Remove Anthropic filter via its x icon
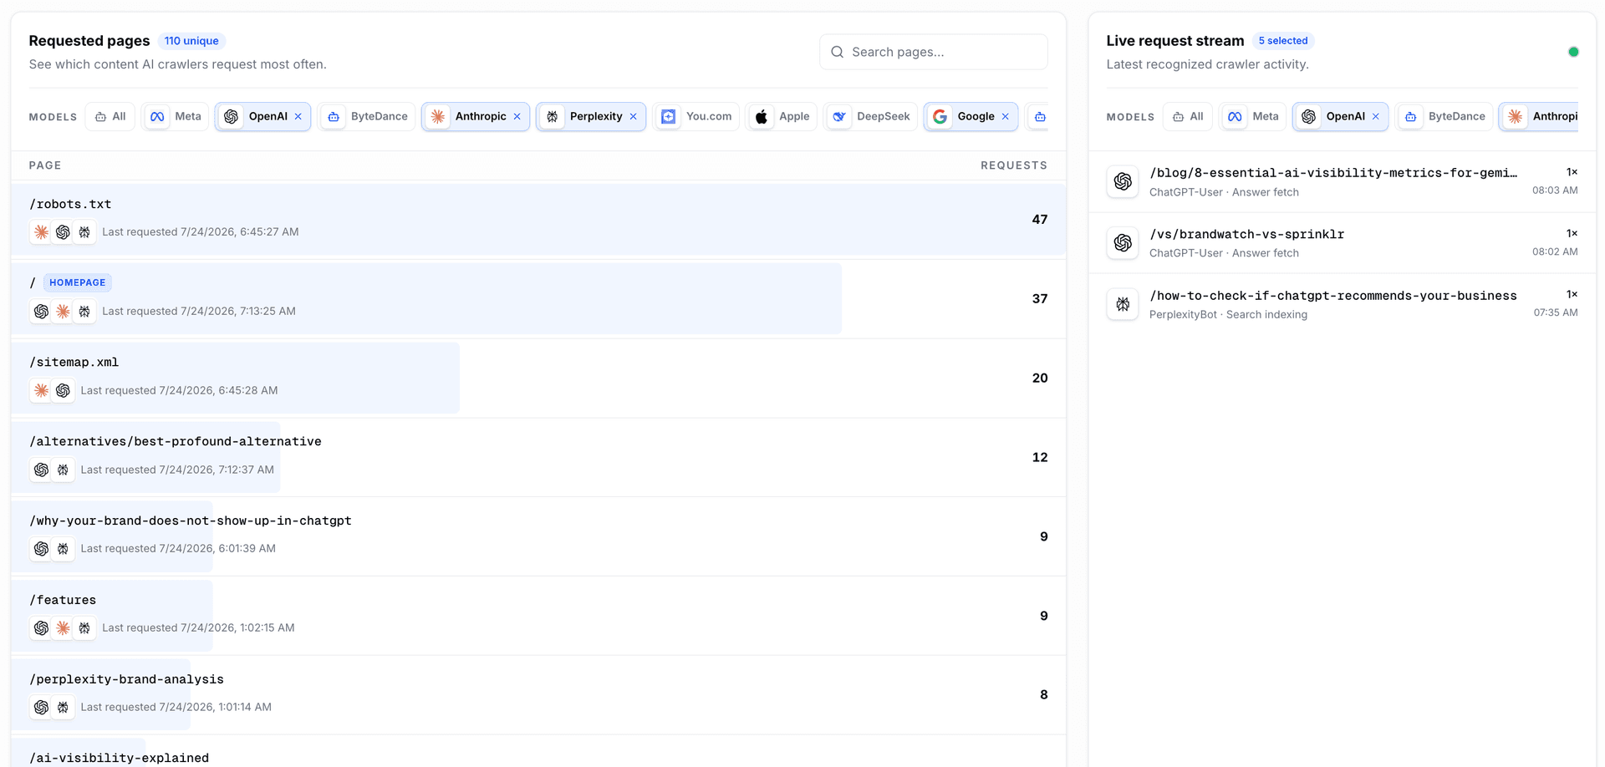Image resolution: width=1605 pixels, height=767 pixels. pyautogui.click(x=517, y=117)
